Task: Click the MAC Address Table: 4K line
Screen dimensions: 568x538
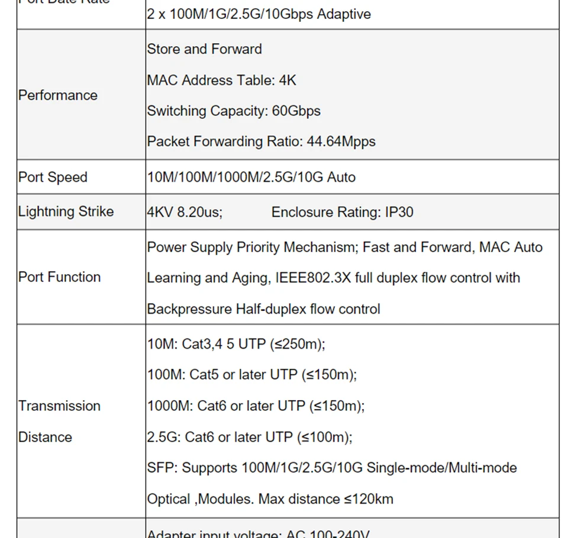Action: click(x=221, y=80)
